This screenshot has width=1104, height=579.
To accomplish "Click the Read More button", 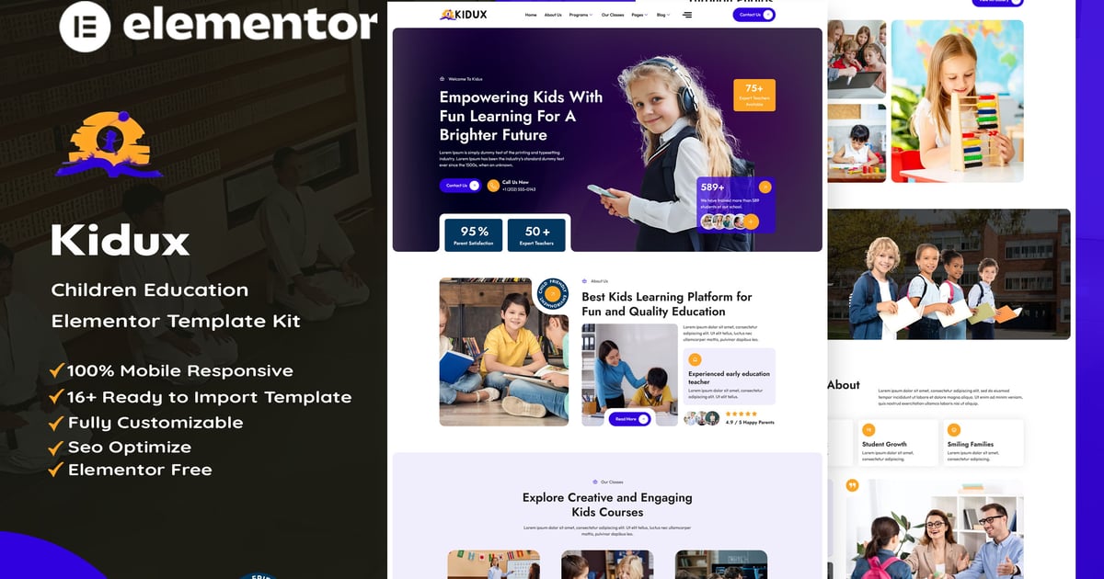I will (630, 419).
